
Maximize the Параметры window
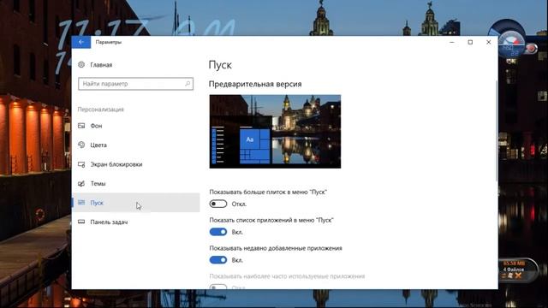[470, 42]
